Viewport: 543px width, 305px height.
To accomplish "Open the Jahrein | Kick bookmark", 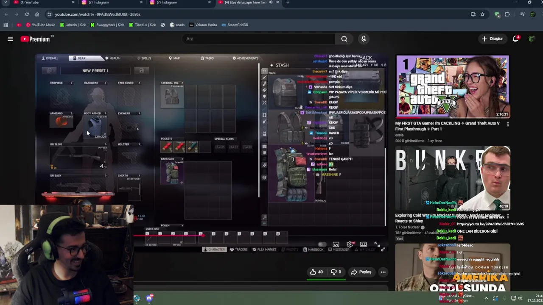I will [73, 25].
